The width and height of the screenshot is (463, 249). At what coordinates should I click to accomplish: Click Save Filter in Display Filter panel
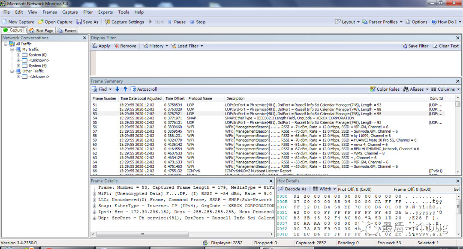[x=415, y=46]
